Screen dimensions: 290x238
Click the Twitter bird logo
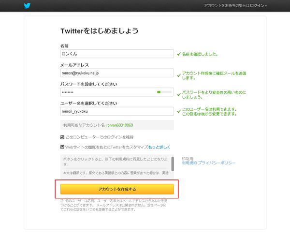pos(27,6)
